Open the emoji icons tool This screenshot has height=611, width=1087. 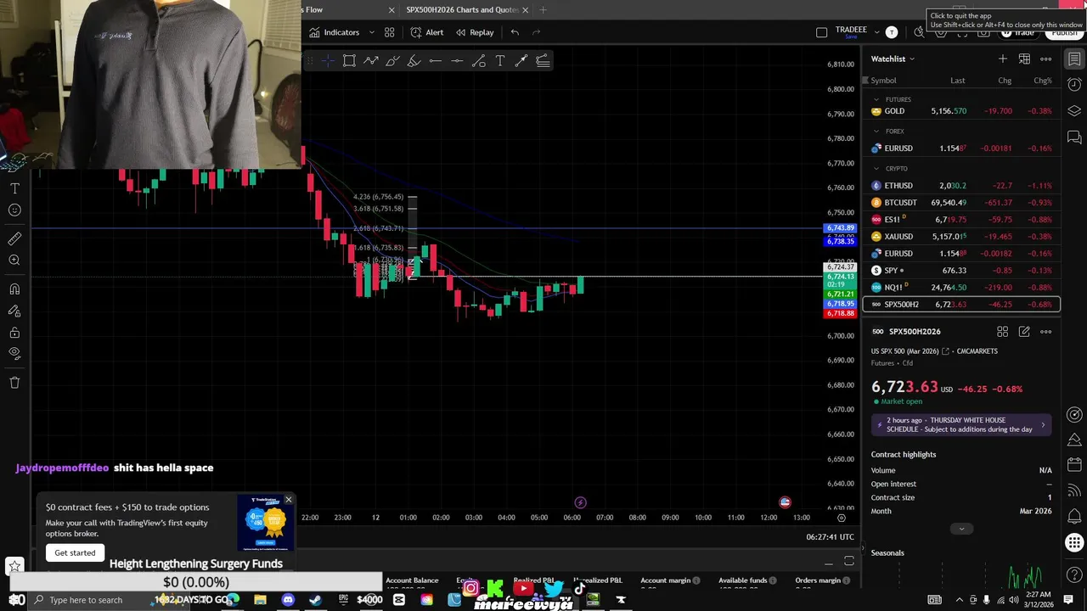(x=14, y=210)
